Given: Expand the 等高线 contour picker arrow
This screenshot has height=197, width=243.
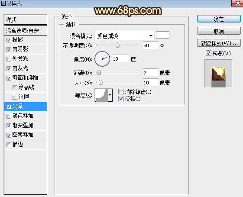Looking at the screenshot, I should pos(110,95).
